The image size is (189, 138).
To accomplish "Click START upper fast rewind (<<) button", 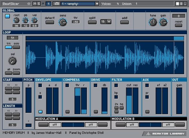I will [x=9, y=89].
